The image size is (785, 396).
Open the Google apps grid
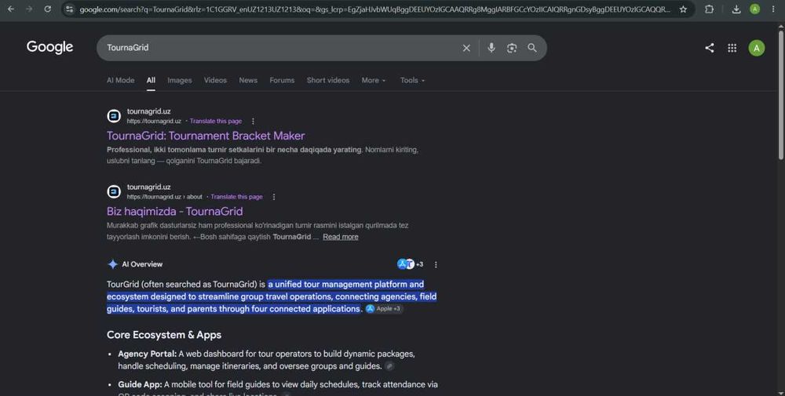[x=732, y=48]
